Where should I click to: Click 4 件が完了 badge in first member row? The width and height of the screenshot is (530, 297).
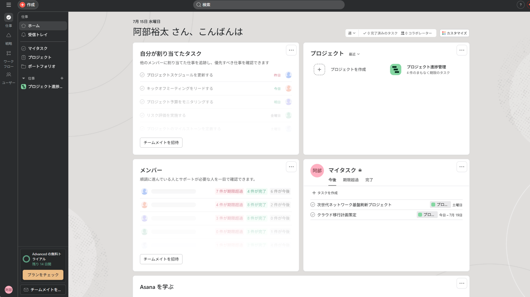257,192
